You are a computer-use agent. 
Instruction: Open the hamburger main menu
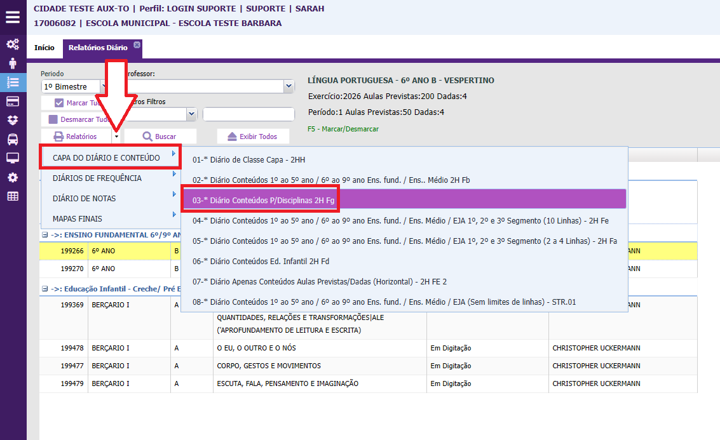[13, 17]
